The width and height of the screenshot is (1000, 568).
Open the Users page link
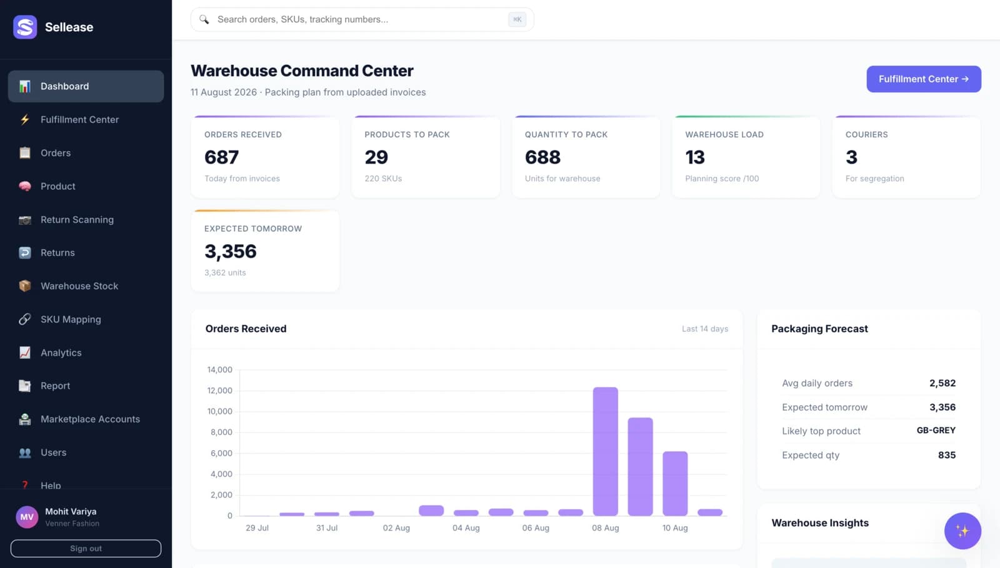click(86, 453)
